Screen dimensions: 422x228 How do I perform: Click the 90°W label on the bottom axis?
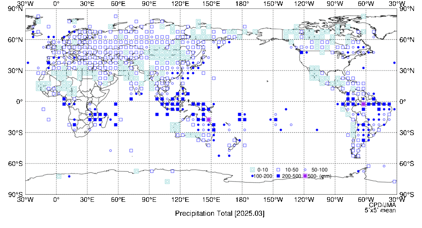click(x=335, y=200)
